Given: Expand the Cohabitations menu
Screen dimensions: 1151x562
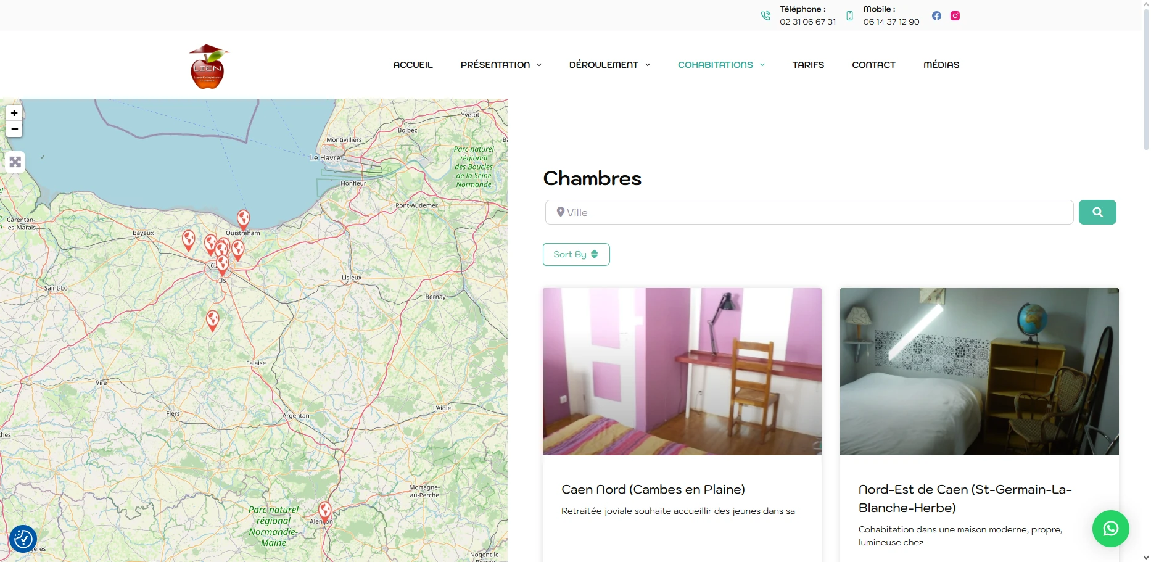Looking at the screenshot, I should [x=721, y=65].
